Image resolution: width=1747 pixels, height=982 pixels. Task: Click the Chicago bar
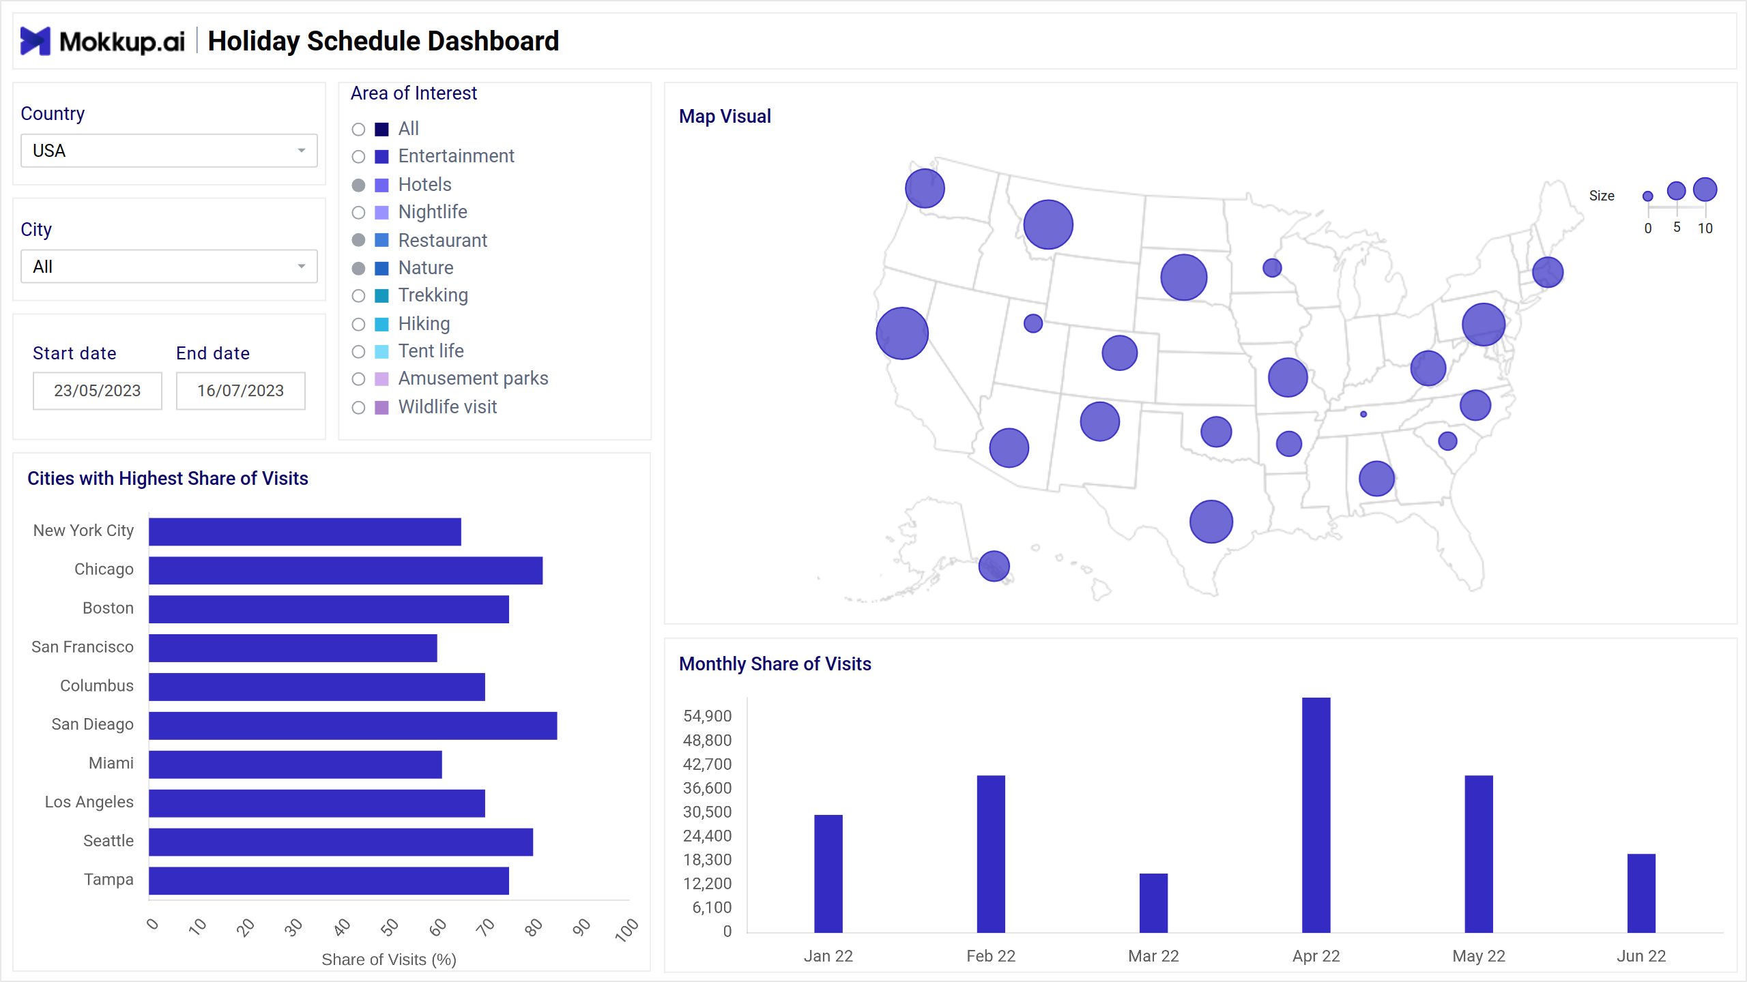pos(346,571)
